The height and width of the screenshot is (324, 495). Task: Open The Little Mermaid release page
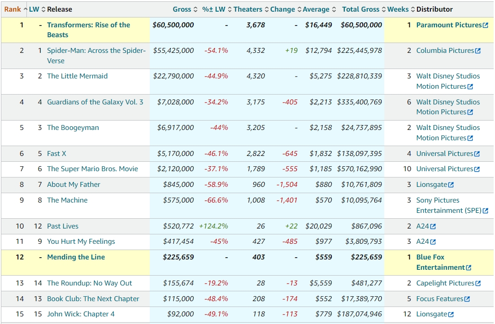(77, 76)
